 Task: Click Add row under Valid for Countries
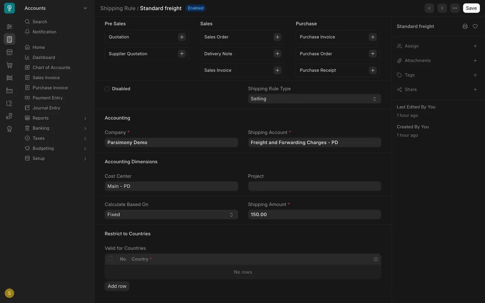coord(117,286)
